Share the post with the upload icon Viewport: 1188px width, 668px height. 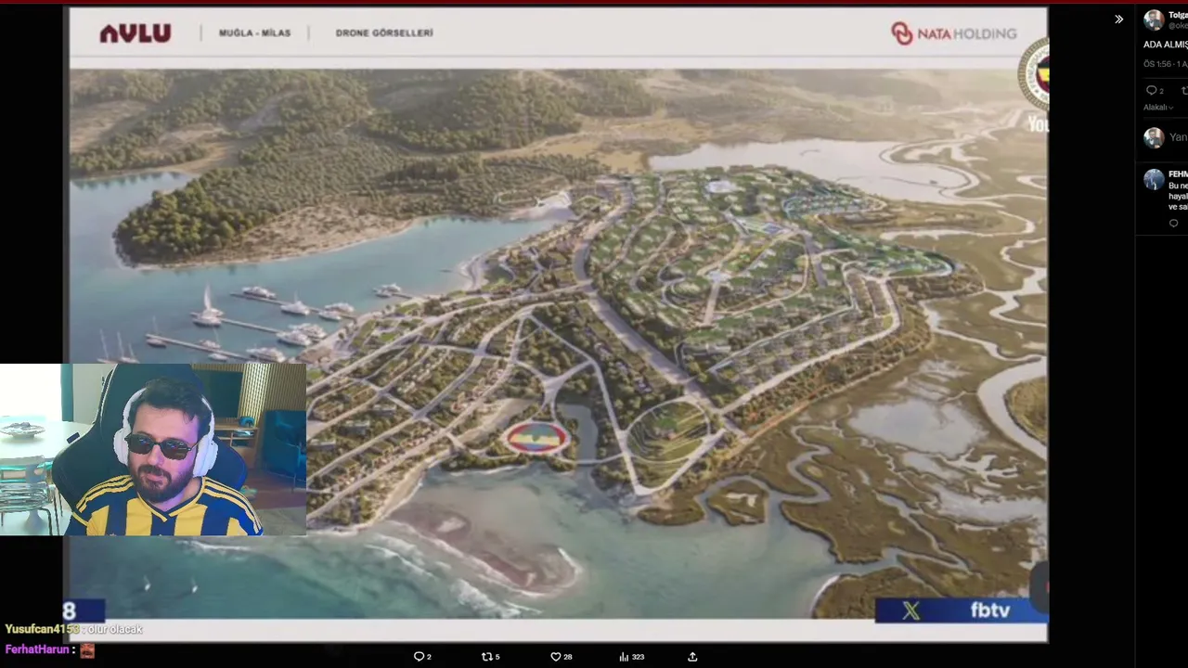coord(692,657)
